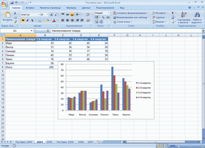Expand Форматировать как таблицу menu

pyautogui.click(x=131, y=18)
